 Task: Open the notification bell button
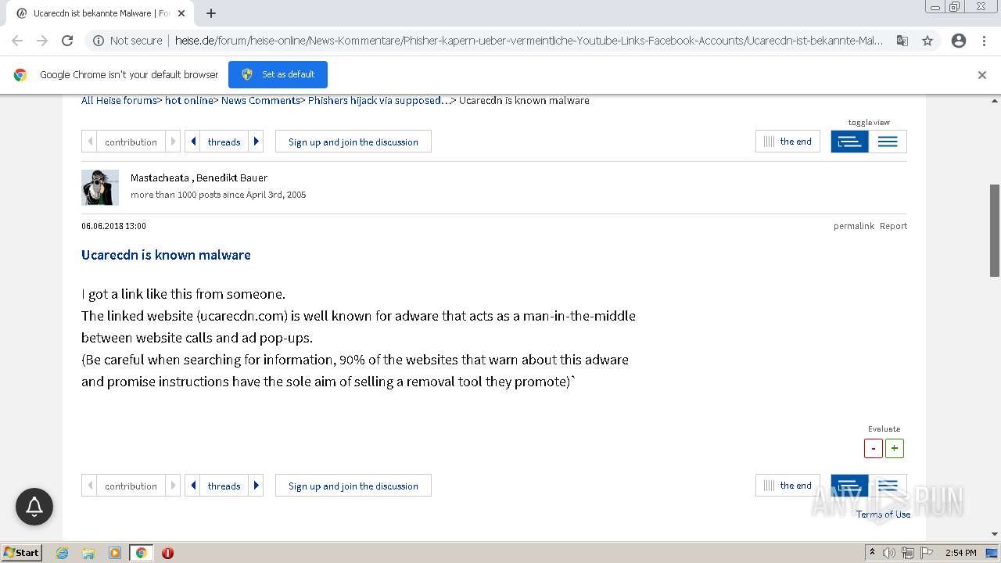pos(34,507)
